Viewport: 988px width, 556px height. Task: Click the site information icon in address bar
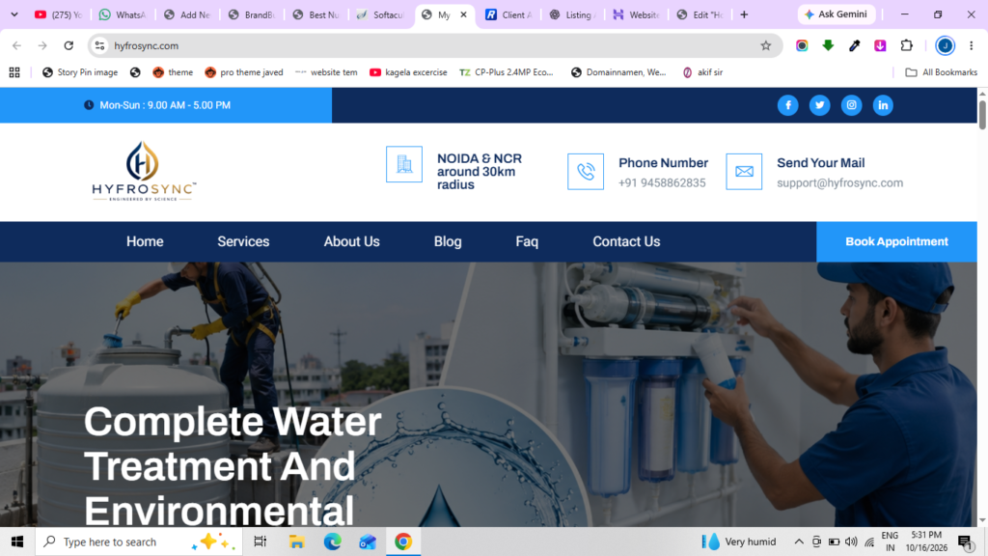[99, 45]
